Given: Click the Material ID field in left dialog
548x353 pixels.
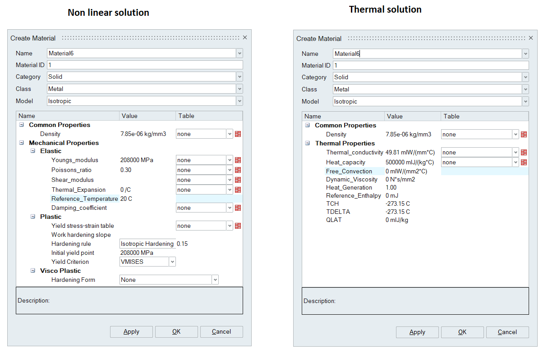Looking at the screenshot, I should coord(144,65).
